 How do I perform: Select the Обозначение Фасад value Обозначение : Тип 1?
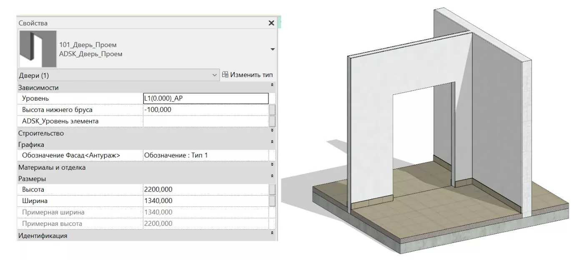coord(205,155)
